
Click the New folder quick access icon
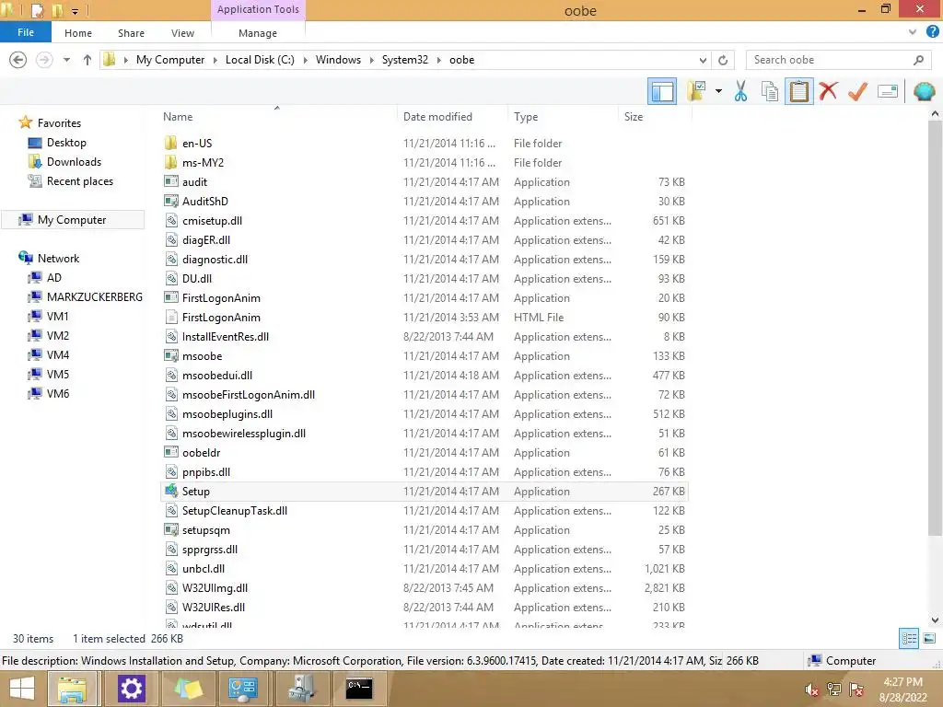point(58,10)
